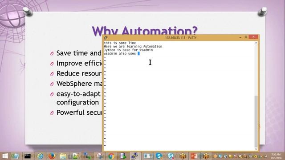285x160 pixels.
Task: Open File Explorer folder icon in taskbar
Action: pos(63,156)
